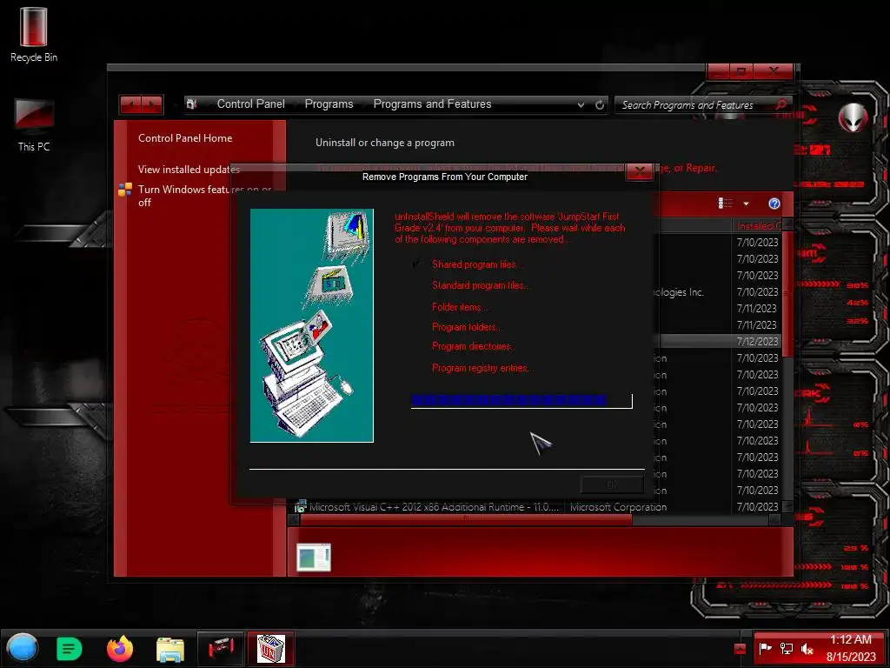Click Folder items text

tap(459, 307)
